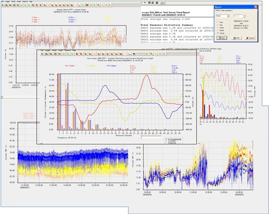Click the print icon in report toolbar
Screen dimensions: 269x214
[x=152, y=3]
